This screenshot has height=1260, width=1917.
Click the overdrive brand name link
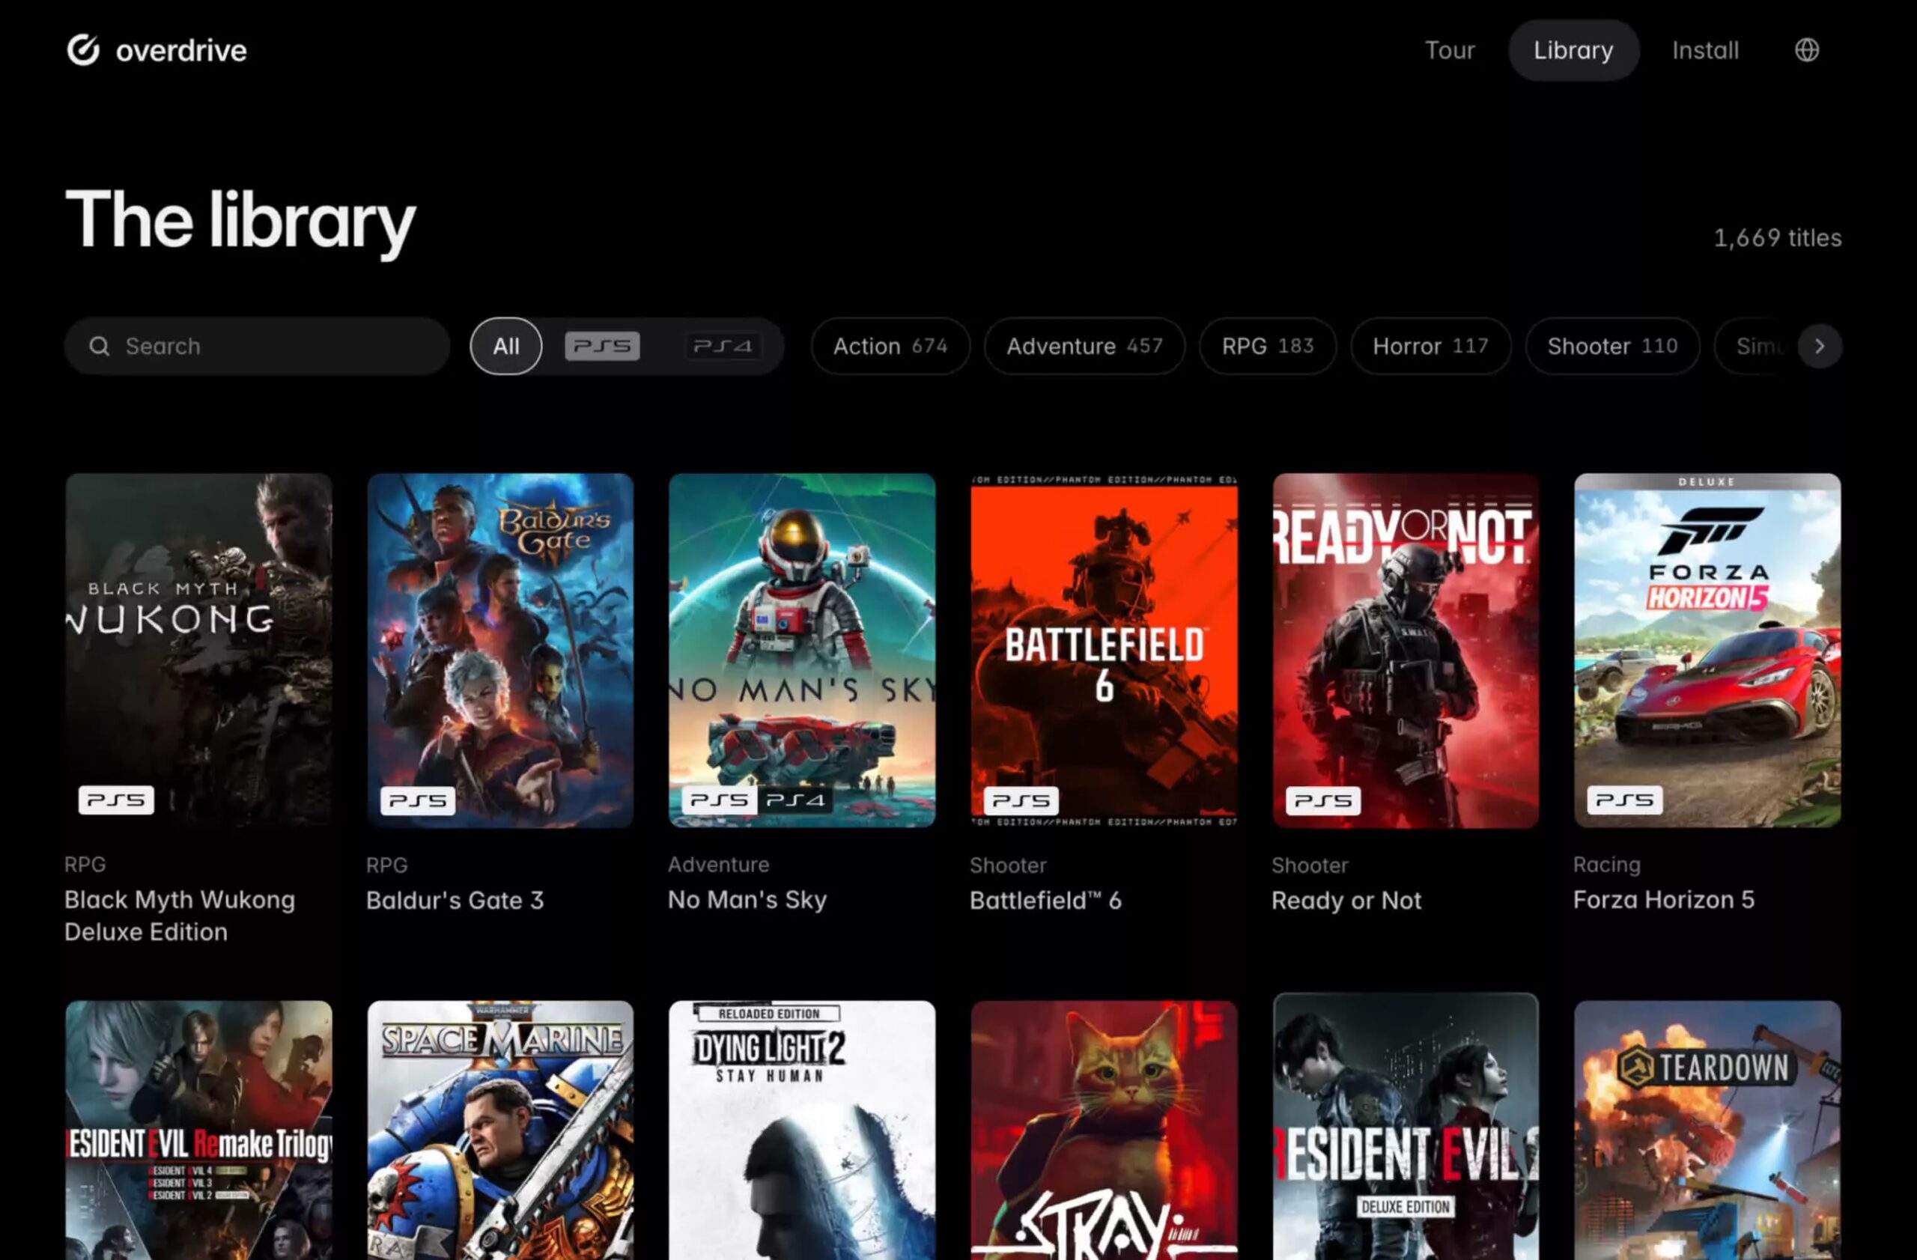click(x=181, y=51)
